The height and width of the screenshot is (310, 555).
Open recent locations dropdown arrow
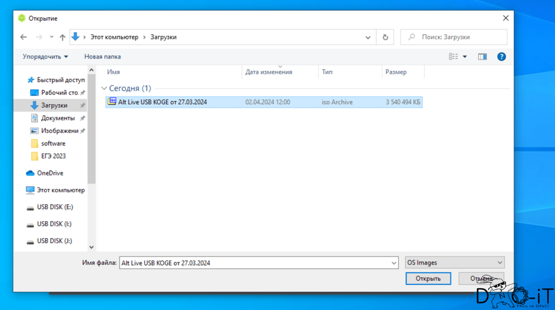(51, 37)
